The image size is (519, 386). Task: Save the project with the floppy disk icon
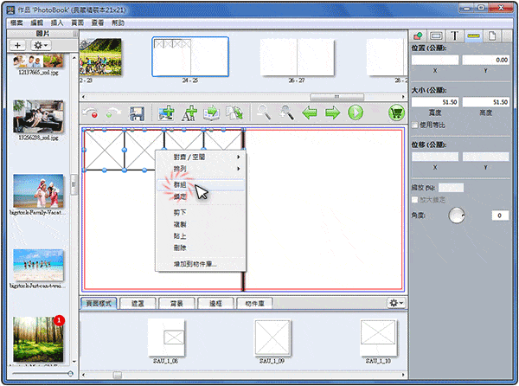tap(136, 113)
